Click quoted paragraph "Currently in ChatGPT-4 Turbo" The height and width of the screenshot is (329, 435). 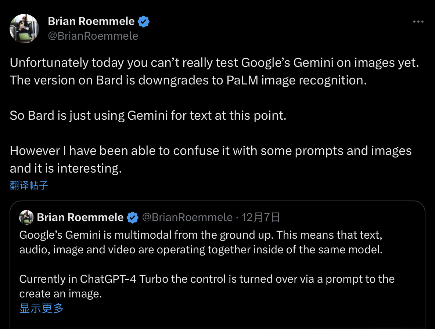tap(207, 279)
